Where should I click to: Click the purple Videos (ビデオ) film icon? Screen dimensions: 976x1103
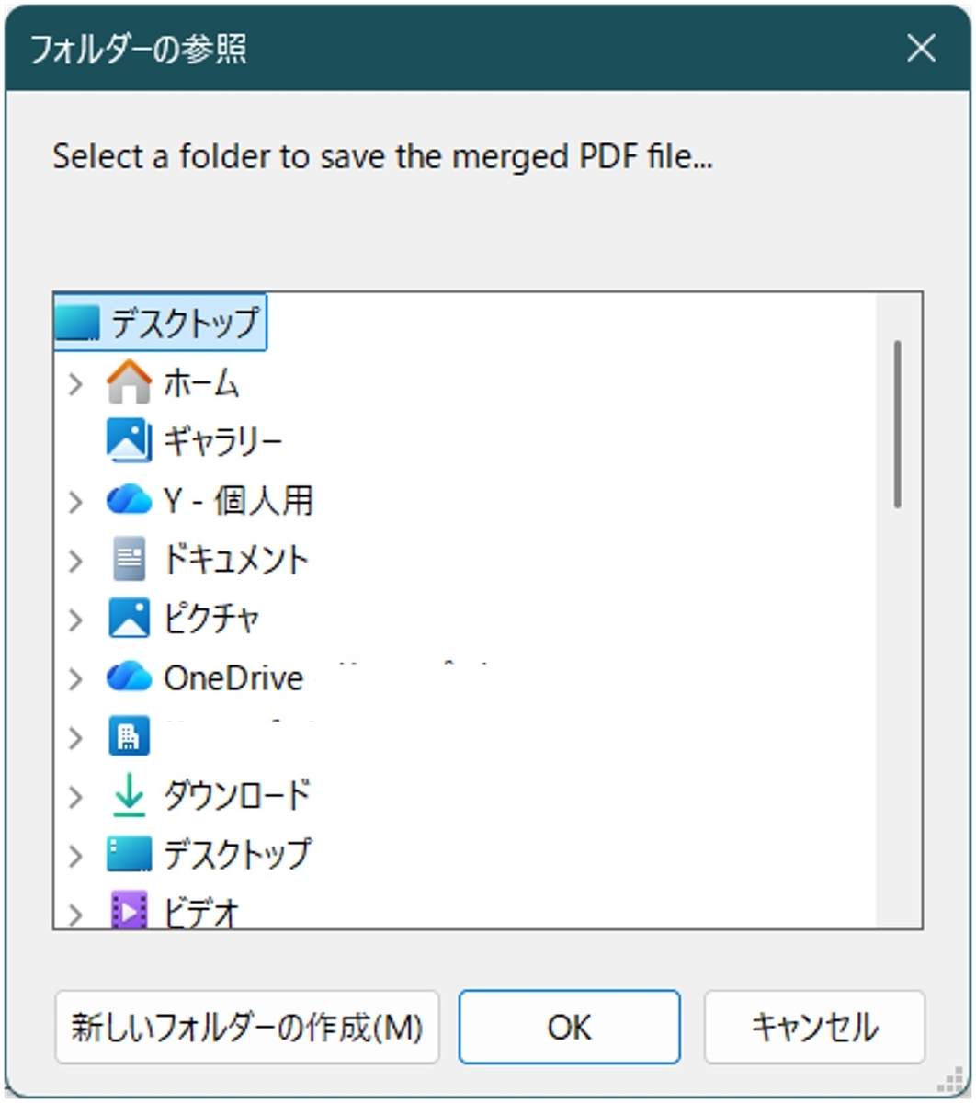129,910
